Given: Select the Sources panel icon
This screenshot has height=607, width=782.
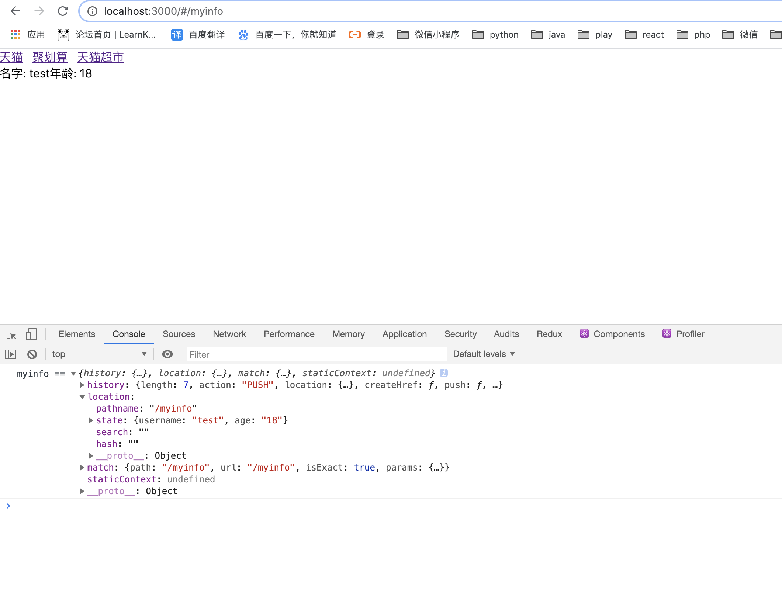Looking at the screenshot, I should pos(179,334).
